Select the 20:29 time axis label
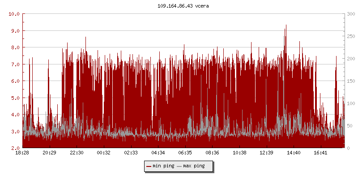358x179 pixels. (x=49, y=153)
